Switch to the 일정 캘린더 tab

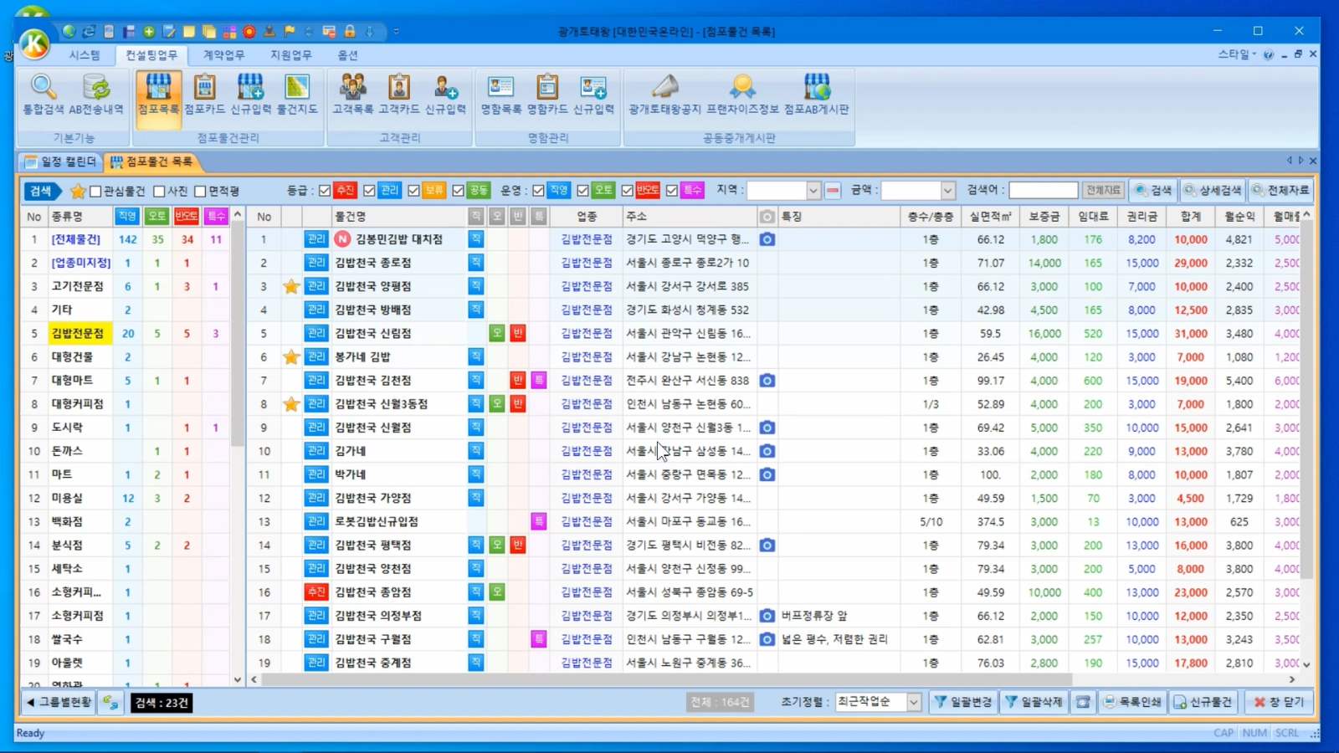(60, 161)
